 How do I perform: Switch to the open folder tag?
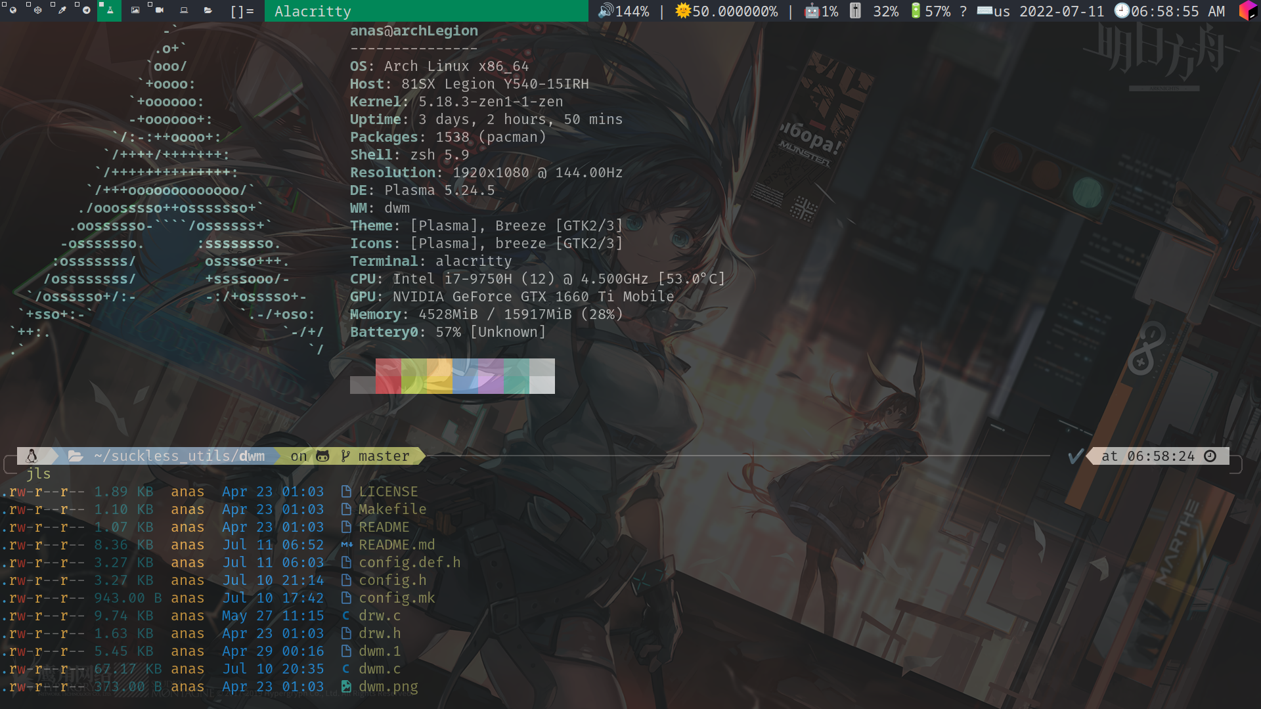pos(208,11)
